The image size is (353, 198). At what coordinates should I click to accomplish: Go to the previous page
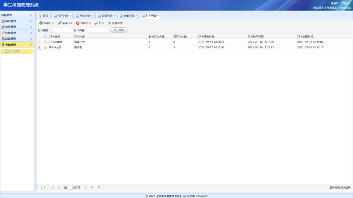click(x=59, y=187)
